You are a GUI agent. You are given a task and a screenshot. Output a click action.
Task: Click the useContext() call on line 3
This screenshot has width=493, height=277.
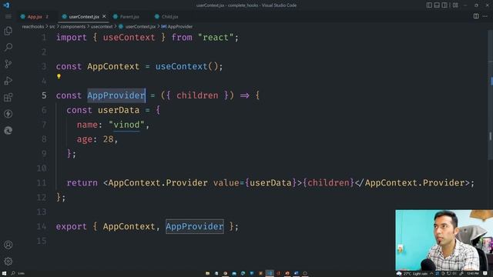(186, 67)
